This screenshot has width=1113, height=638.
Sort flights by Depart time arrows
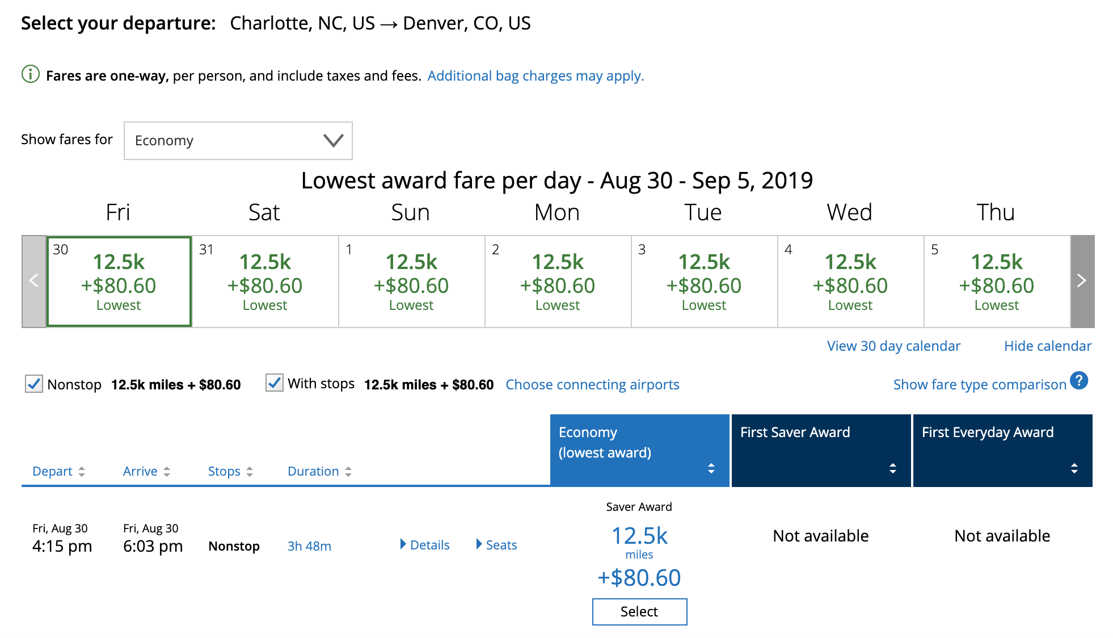click(82, 472)
